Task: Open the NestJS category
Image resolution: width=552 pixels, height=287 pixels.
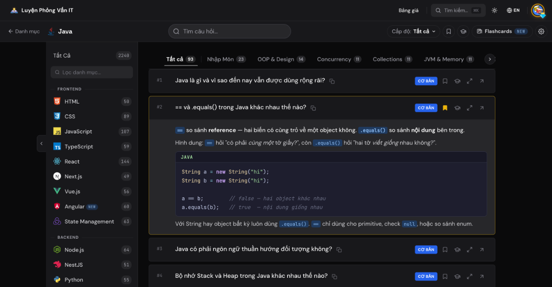Action: pos(92,265)
